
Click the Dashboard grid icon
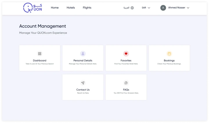click(40, 54)
